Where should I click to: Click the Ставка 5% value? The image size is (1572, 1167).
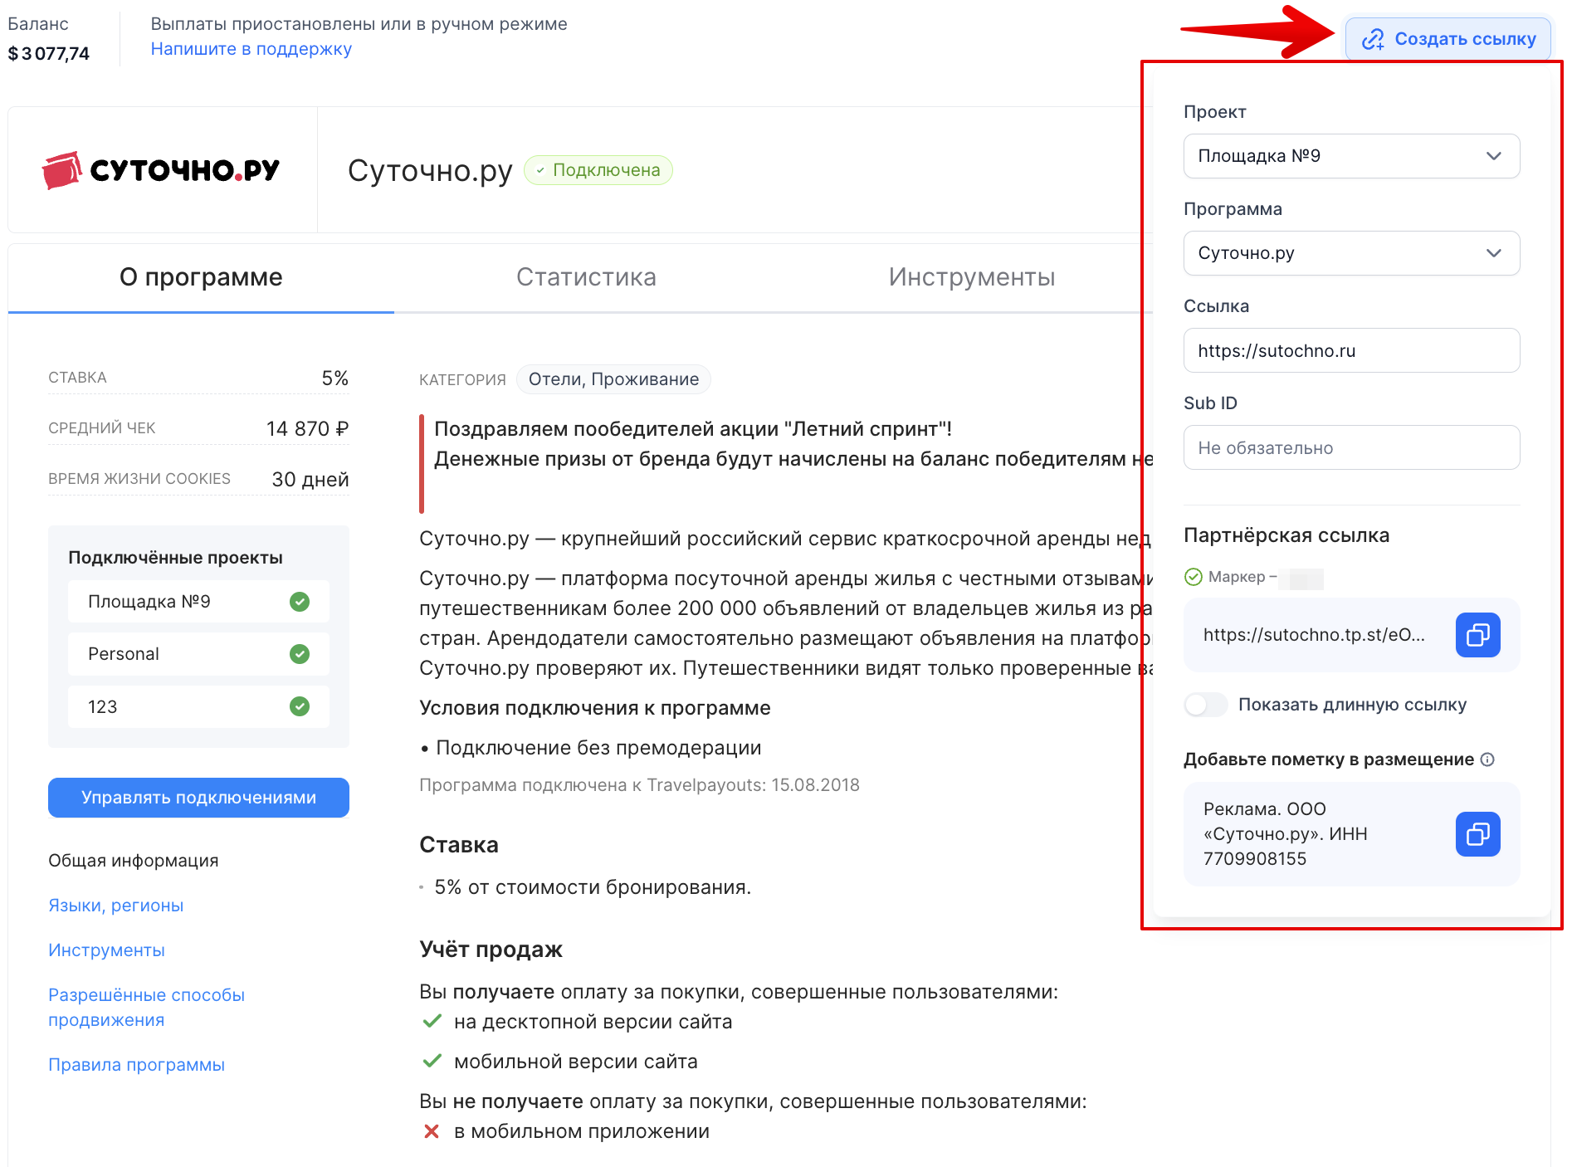click(x=334, y=378)
